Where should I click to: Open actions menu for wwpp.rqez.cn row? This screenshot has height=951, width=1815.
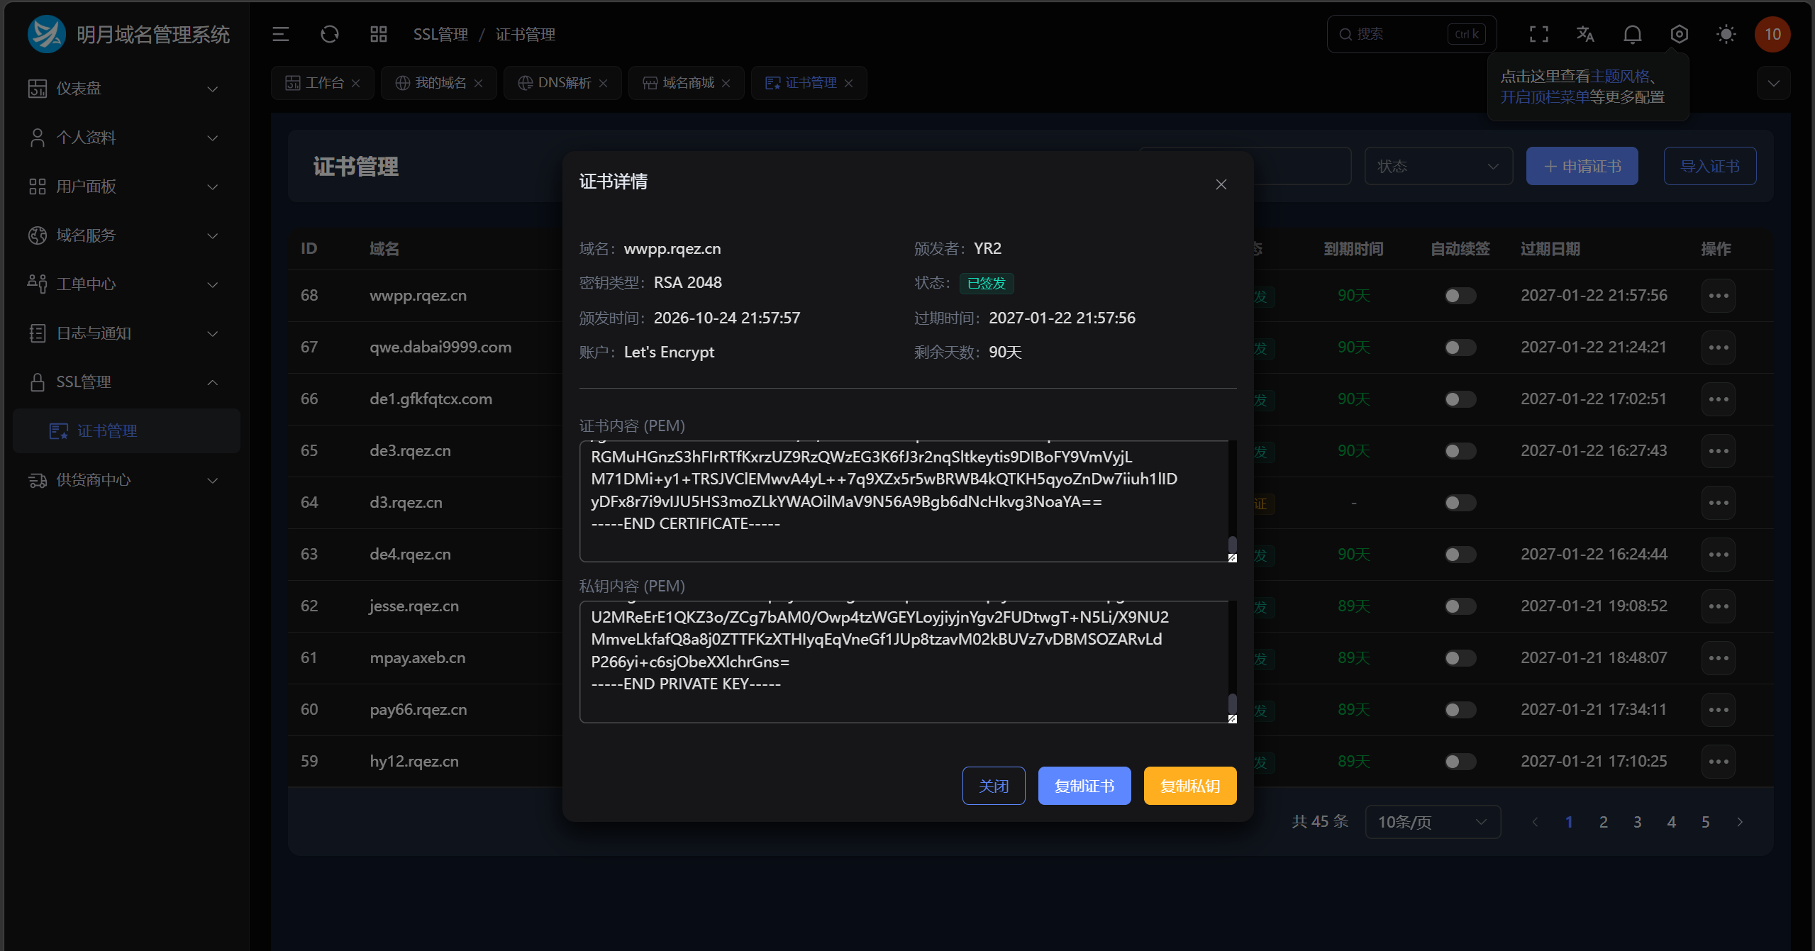(1719, 296)
